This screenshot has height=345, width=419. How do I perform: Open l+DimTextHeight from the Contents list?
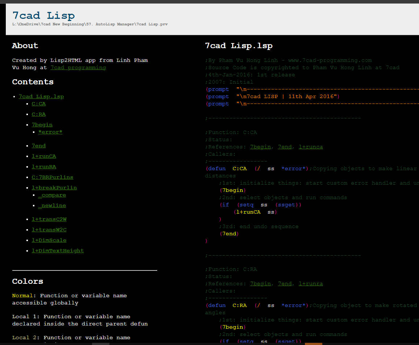[58, 251]
